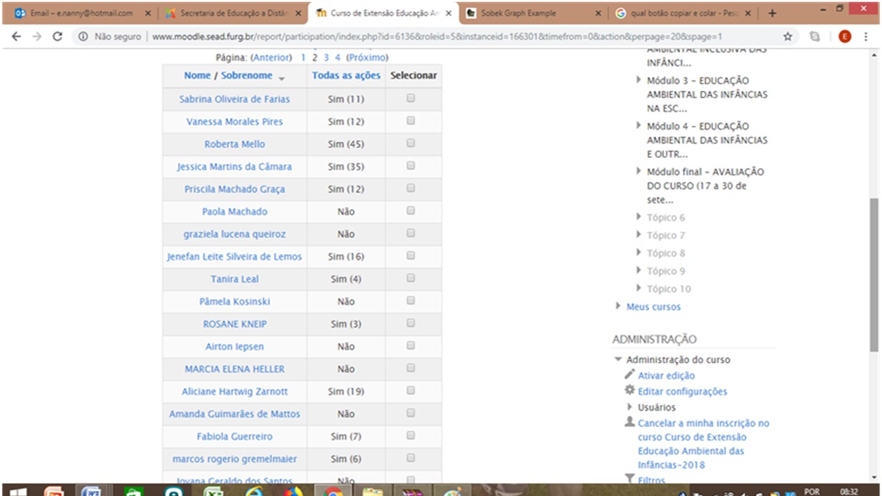Screen dimensions: 882x496
Task: Check the box for Aliciane Hartwig Zarnott
Action: 411,391
